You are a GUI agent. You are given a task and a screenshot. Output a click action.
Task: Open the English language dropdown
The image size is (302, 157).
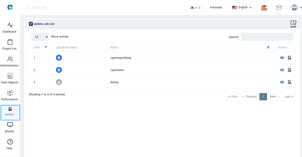(242, 7)
